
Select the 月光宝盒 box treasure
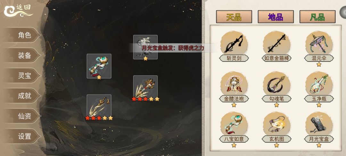point(319,125)
